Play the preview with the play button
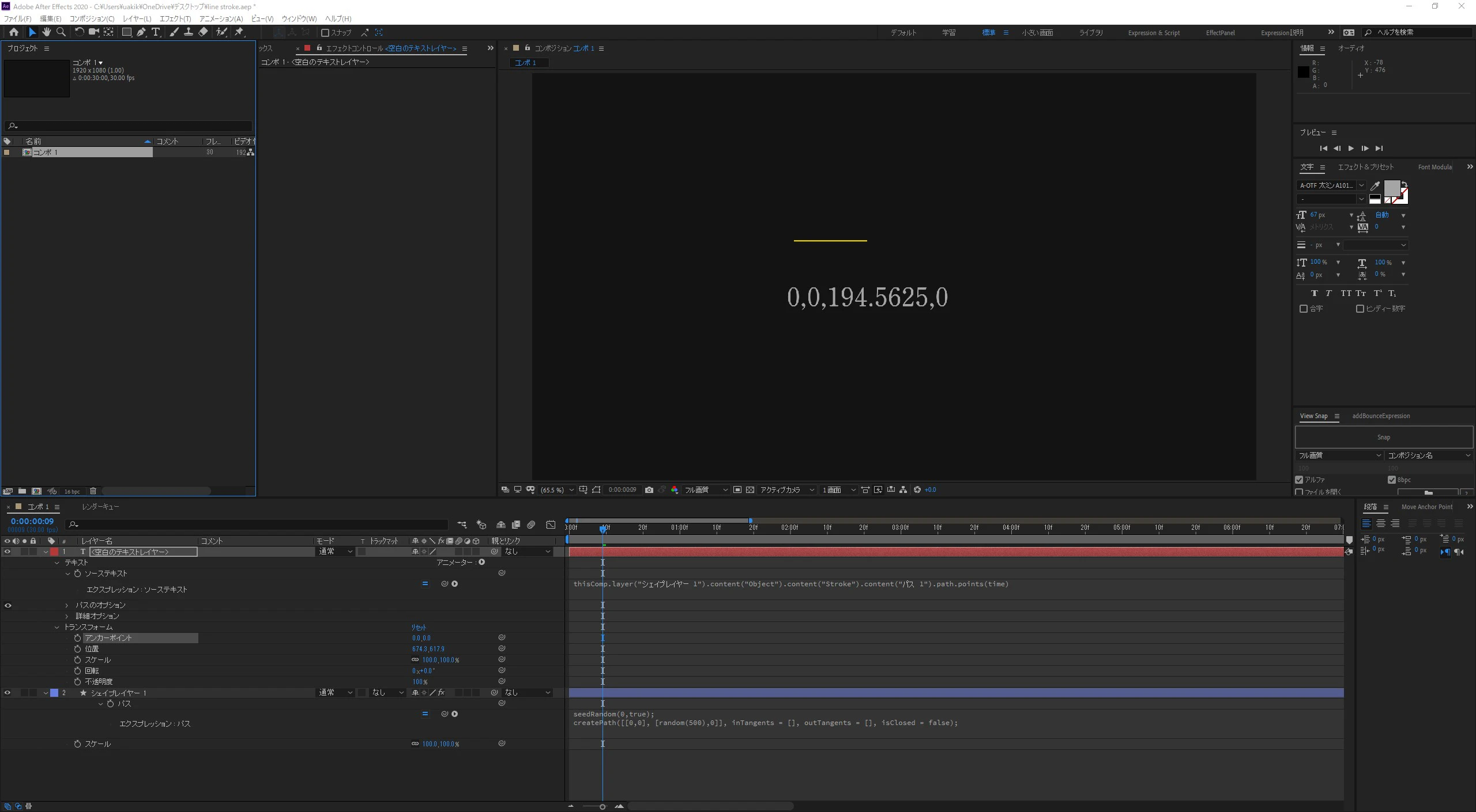Screen dimensions: 1476x812 [x=1351, y=149]
